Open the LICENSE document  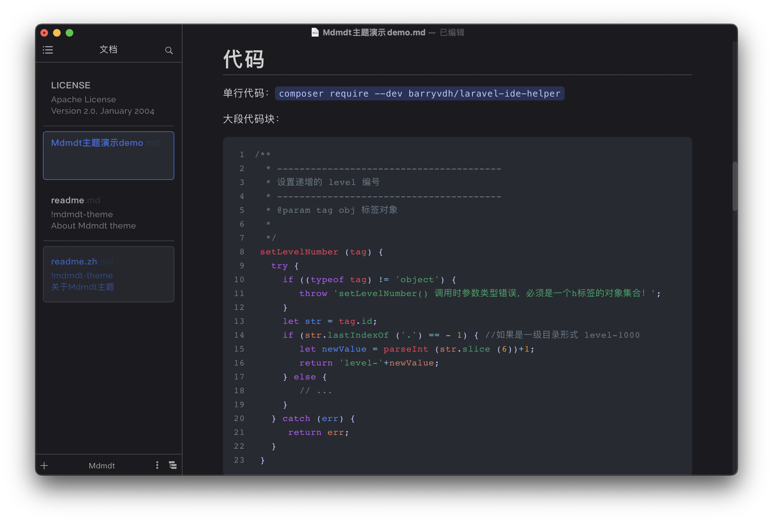[108, 98]
